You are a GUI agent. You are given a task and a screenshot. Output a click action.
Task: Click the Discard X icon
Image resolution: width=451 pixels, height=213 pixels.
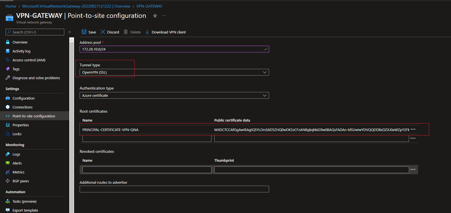103,32
